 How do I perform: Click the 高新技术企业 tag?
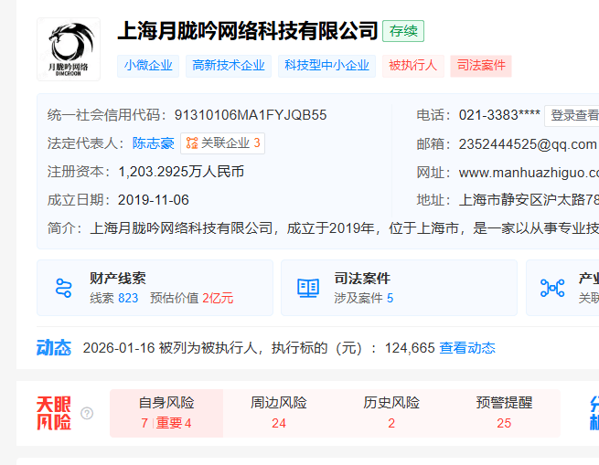[229, 65]
